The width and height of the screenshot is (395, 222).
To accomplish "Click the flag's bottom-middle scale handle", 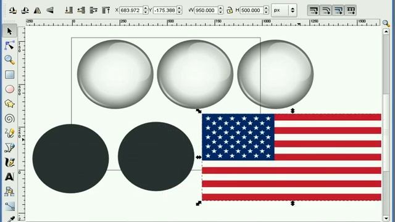I will point(293,203).
